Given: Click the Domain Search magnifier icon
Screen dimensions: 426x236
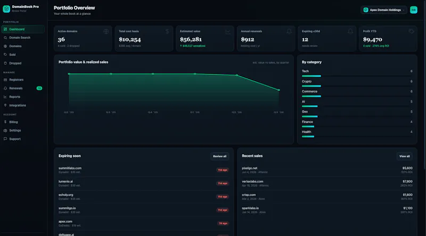Looking at the screenshot, I should 5,38.
